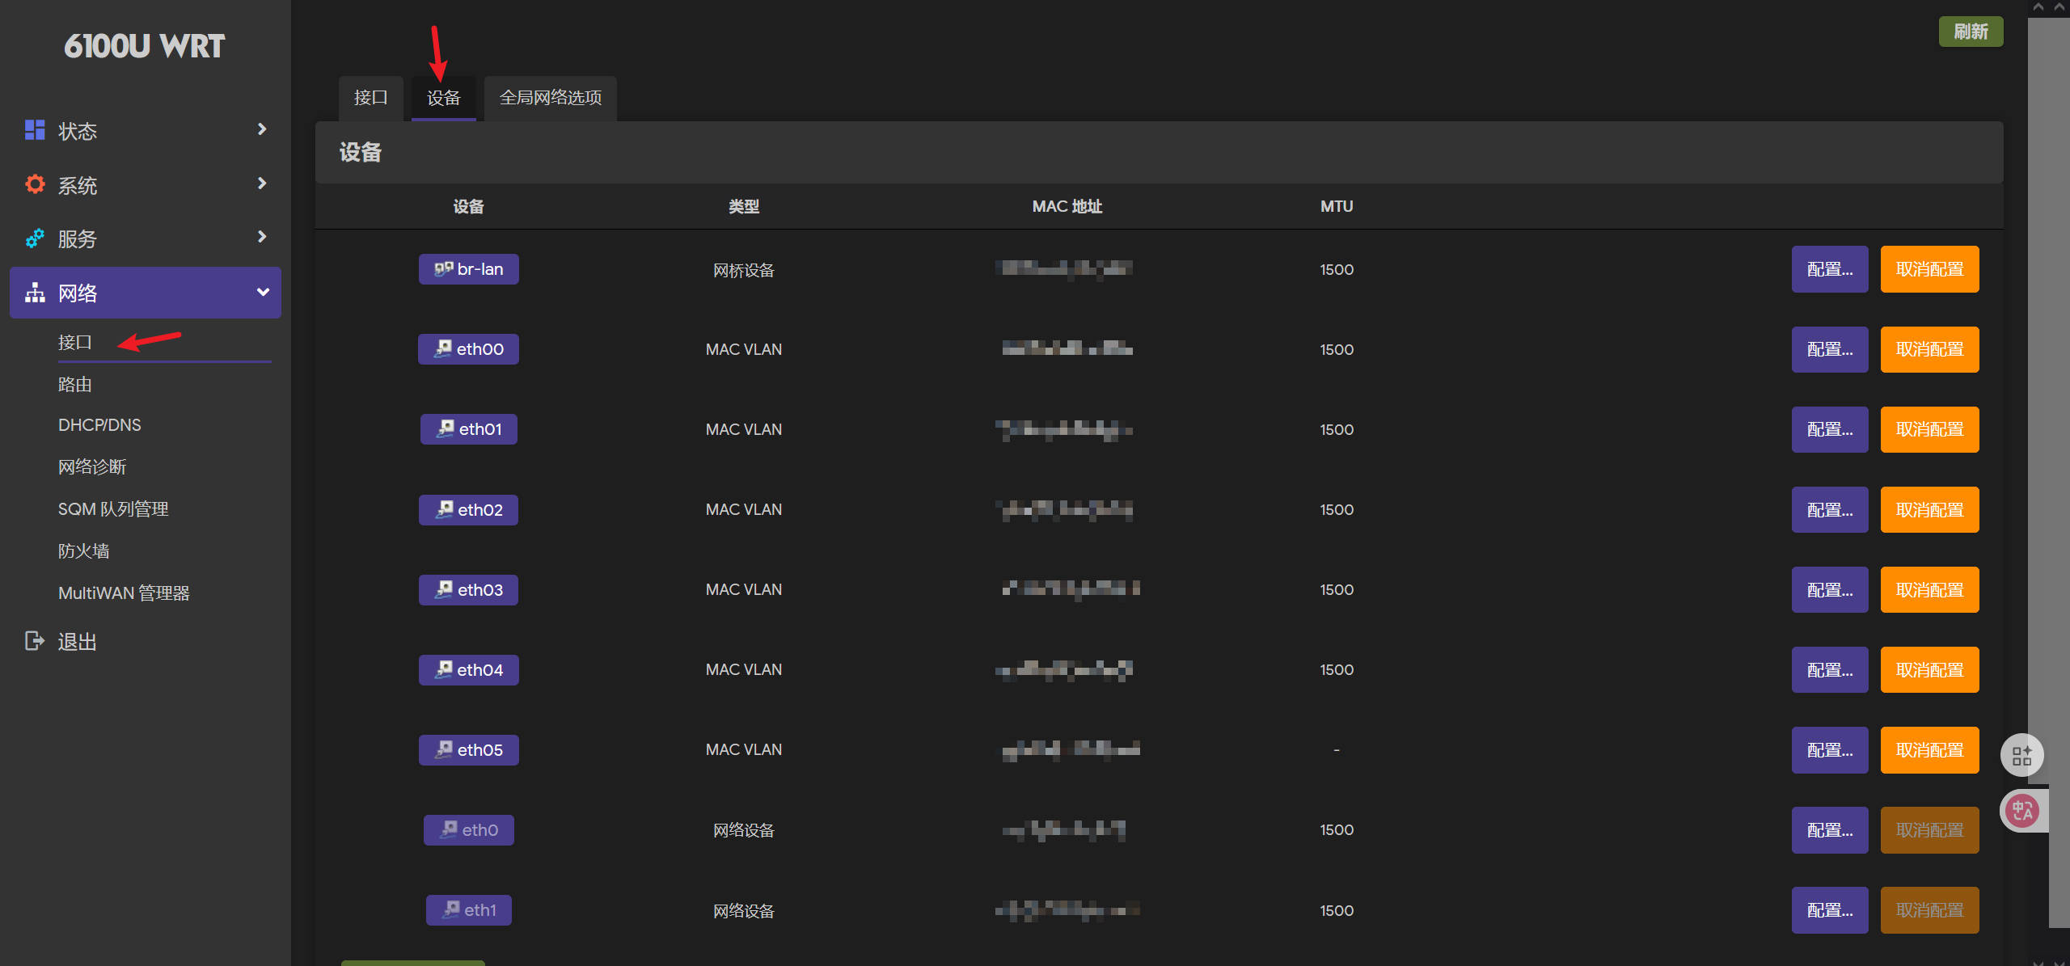Collapse the Network menu chevron
Viewport: 2070px width, 966px height.
click(263, 293)
